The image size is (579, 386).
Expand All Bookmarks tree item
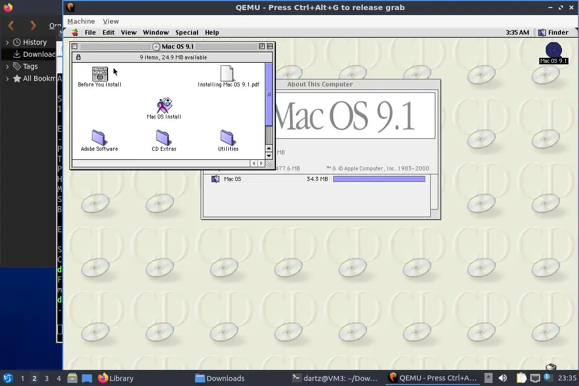7,79
